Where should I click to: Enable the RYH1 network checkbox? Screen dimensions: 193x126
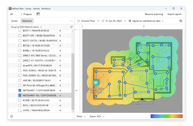tap(20, 105)
